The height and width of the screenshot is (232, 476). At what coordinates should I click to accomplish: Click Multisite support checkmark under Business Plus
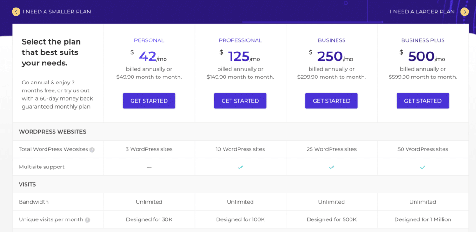tap(423, 167)
